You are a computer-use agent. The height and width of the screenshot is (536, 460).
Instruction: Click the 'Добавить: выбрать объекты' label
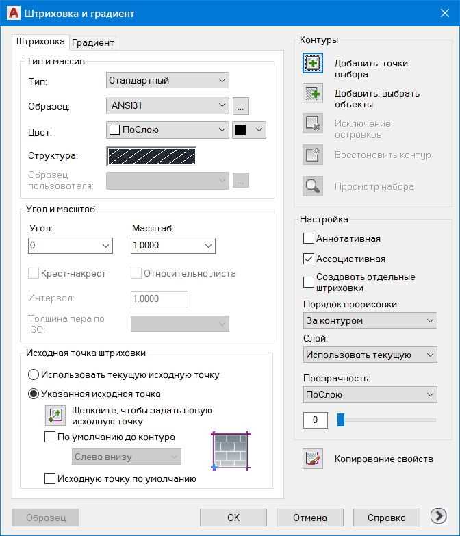click(377, 99)
